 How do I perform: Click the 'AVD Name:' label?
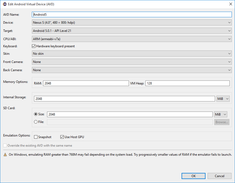(11, 15)
